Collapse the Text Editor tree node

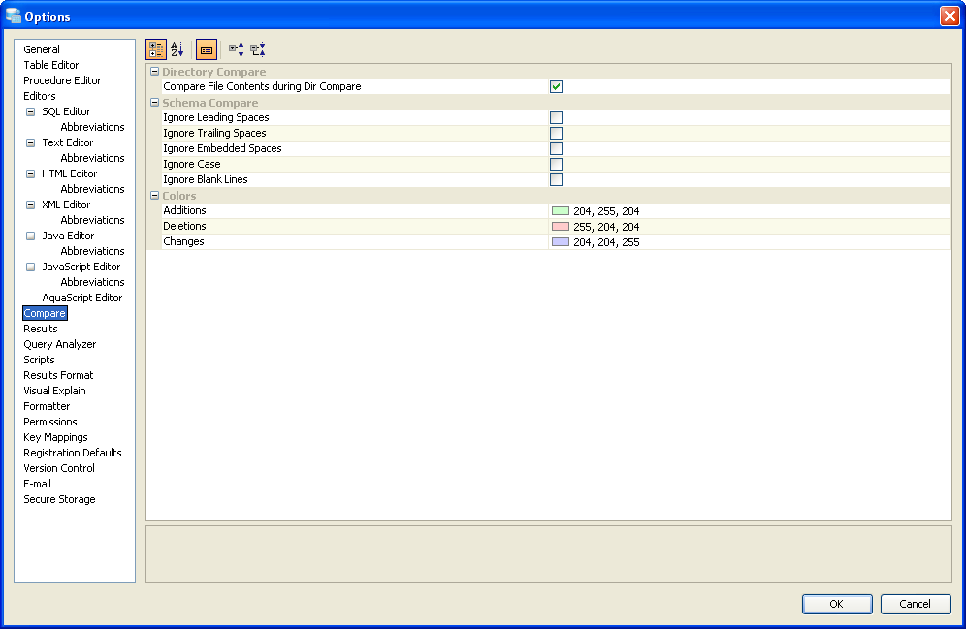(30, 142)
